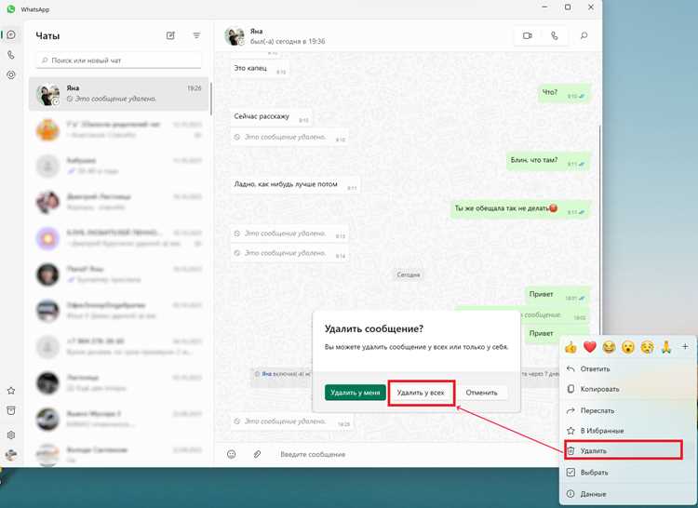Open the Status updates icon in sidebar
Image resolution: width=698 pixels, height=508 pixels.
[11, 74]
